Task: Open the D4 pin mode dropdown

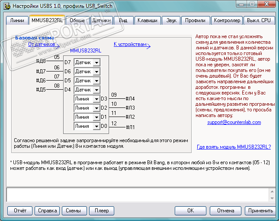Action: point(96,90)
